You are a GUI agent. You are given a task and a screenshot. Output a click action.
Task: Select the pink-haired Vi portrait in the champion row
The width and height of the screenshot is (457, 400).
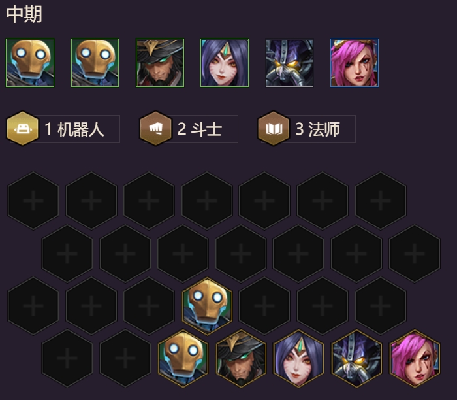click(x=355, y=63)
